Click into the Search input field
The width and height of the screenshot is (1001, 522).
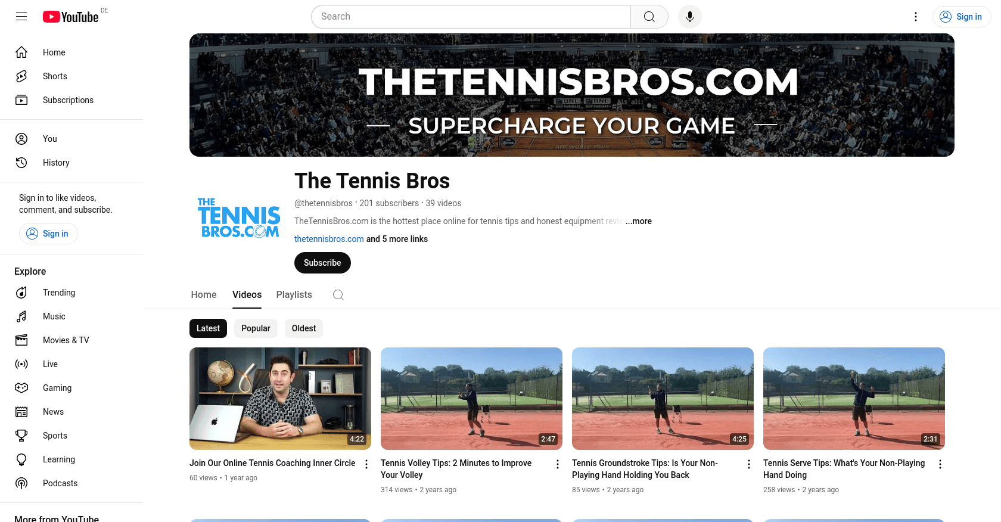tap(471, 17)
